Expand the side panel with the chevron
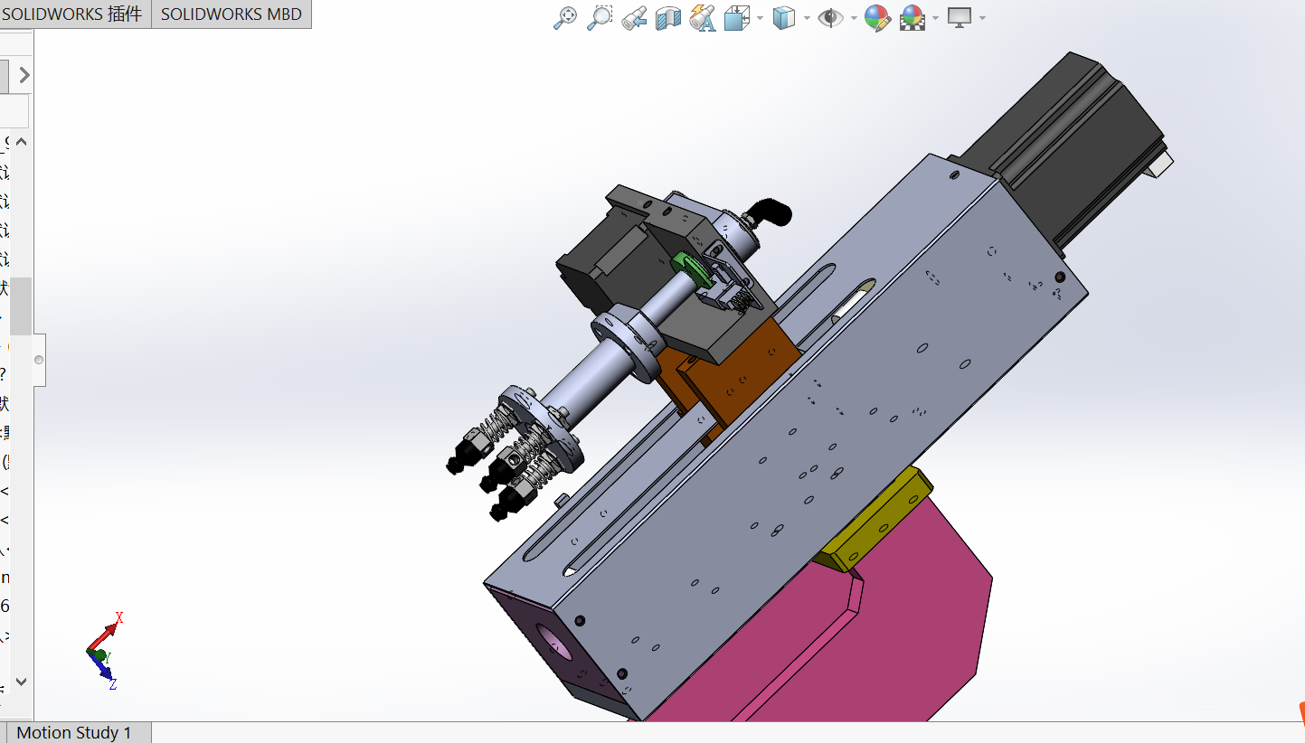Screen dimensions: 1305x743 pos(24,76)
